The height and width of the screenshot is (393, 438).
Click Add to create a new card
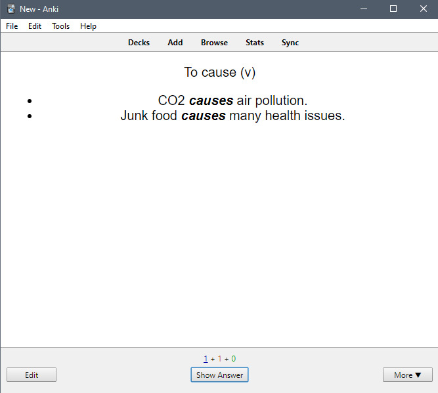pyautogui.click(x=175, y=43)
